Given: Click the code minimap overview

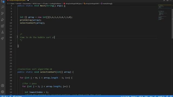Looking at the screenshot, I should (x=165, y=13).
